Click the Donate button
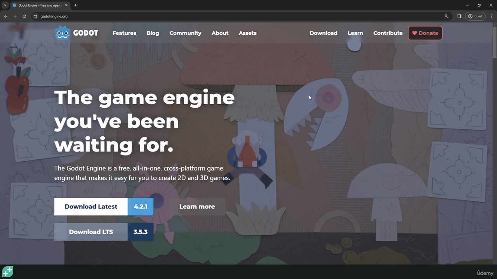Viewport: 497px width, 279px height. (425, 33)
